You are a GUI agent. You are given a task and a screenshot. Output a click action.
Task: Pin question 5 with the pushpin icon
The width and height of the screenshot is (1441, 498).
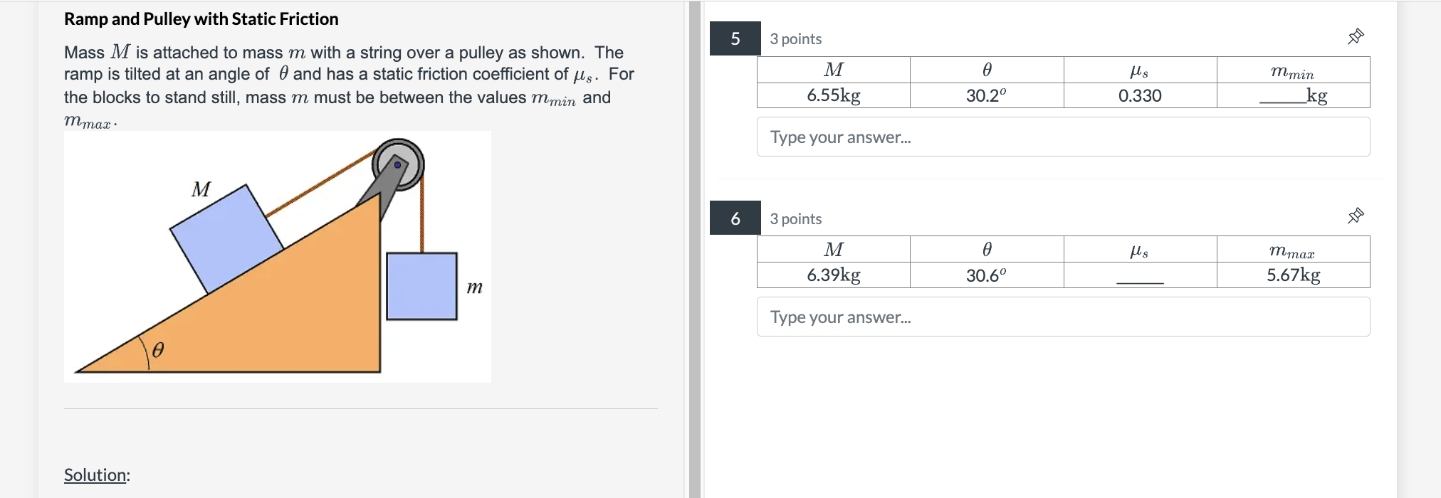(x=1356, y=36)
